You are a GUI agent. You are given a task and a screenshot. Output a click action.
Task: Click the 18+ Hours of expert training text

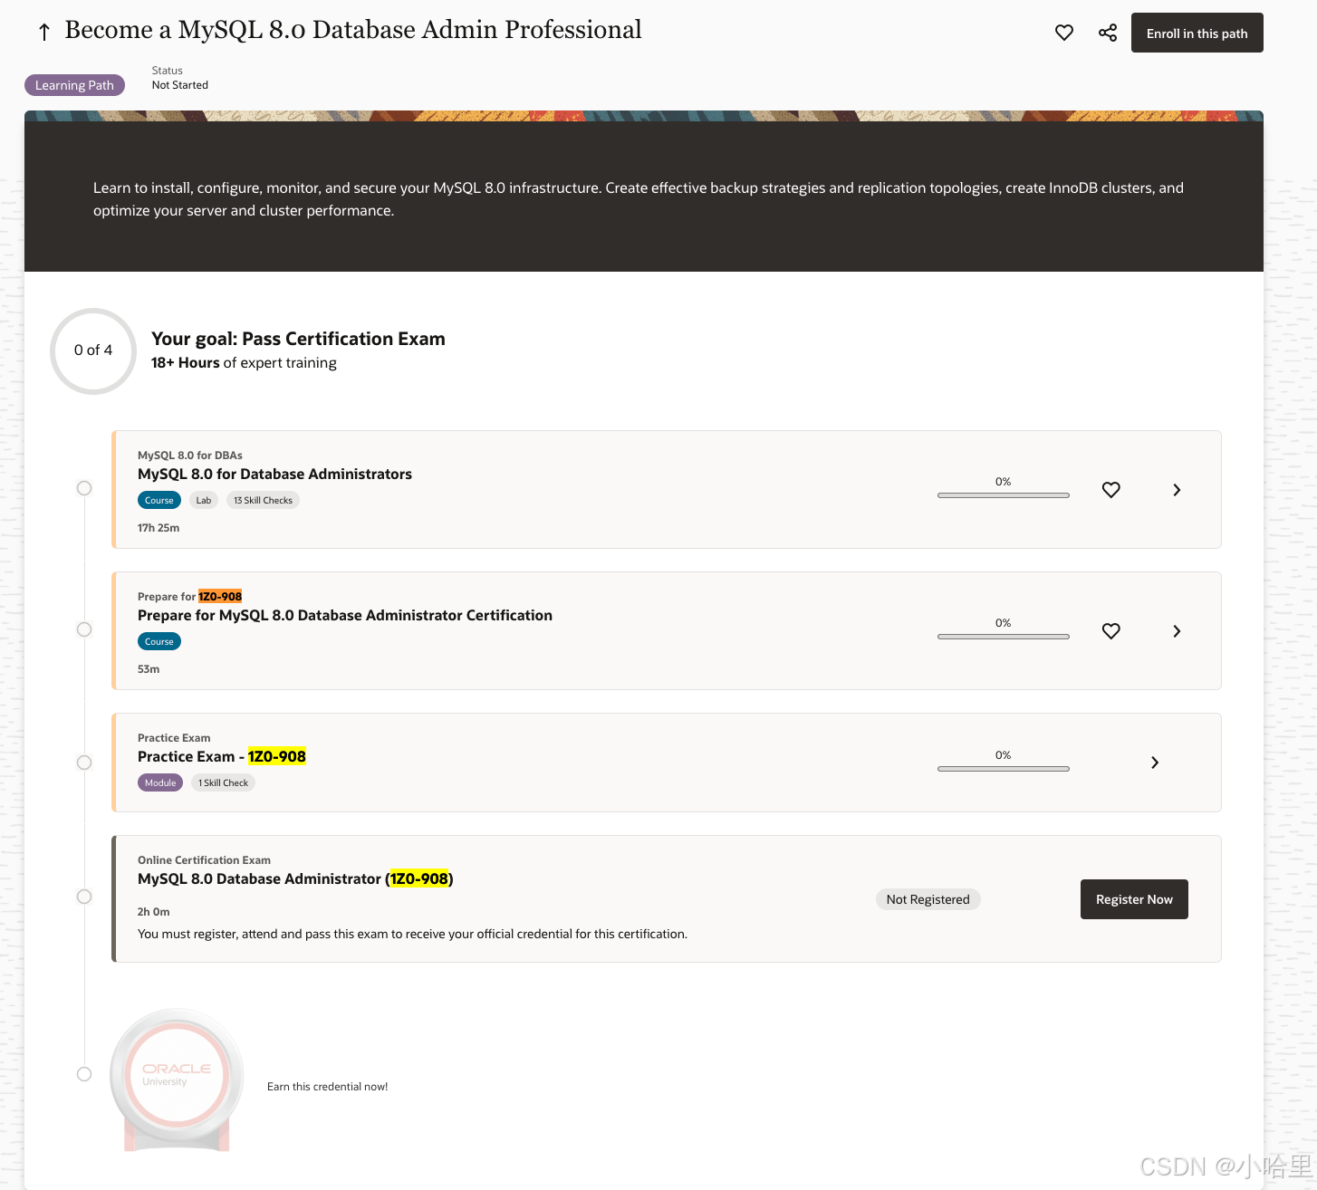coord(244,363)
